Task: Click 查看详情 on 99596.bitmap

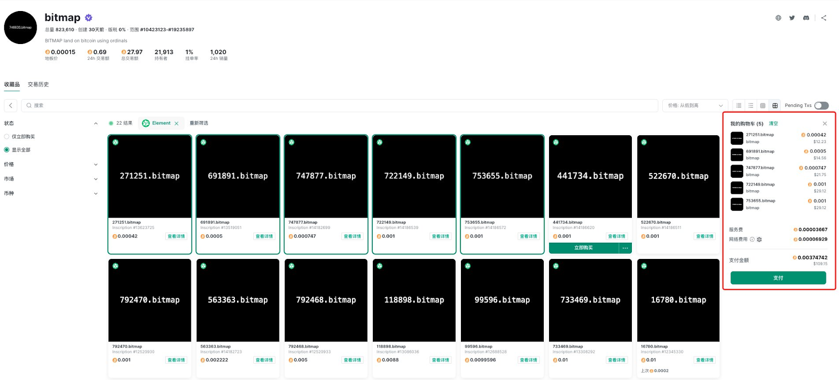Action: 529,360
